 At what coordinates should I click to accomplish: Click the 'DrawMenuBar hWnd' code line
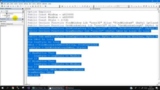pos(40,72)
